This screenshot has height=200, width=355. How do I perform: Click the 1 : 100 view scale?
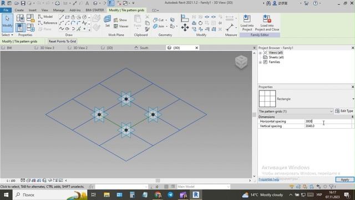pyautogui.click(x=11, y=181)
